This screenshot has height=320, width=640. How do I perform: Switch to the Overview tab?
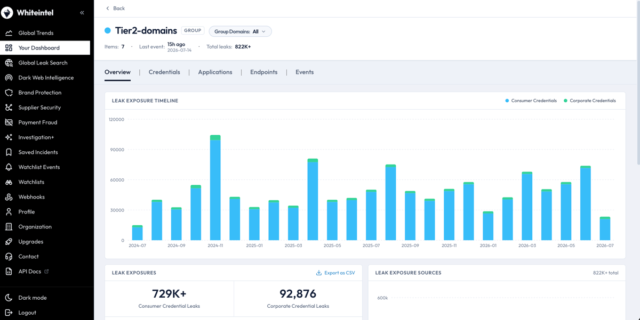(117, 72)
